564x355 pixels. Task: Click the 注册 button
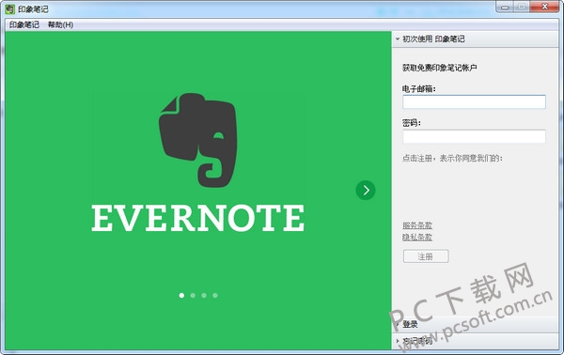coord(426,256)
